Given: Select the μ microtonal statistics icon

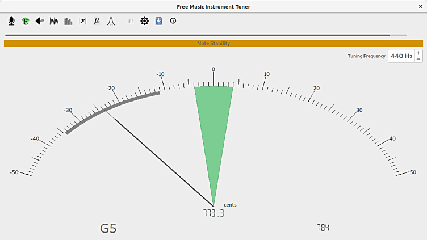Looking at the screenshot, I should [97, 21].
